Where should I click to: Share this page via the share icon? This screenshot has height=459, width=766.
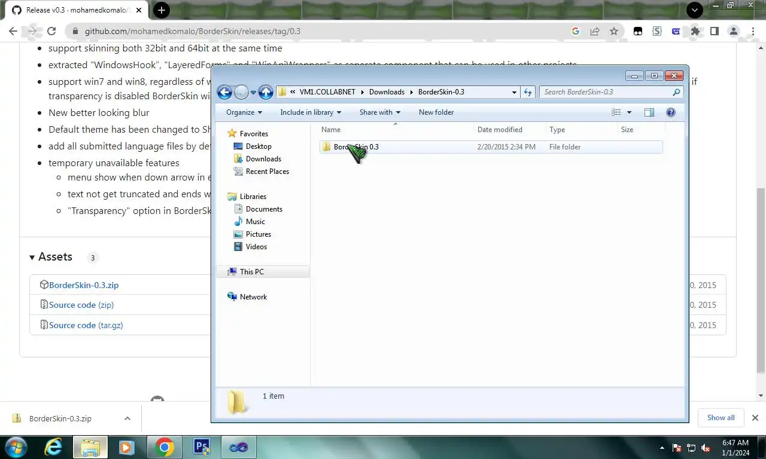[595, 31]
